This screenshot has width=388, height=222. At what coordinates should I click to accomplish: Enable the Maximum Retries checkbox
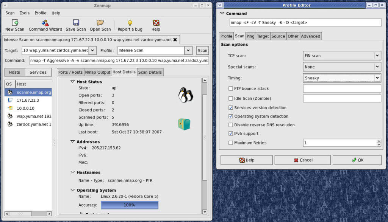(x=231, y=143)
